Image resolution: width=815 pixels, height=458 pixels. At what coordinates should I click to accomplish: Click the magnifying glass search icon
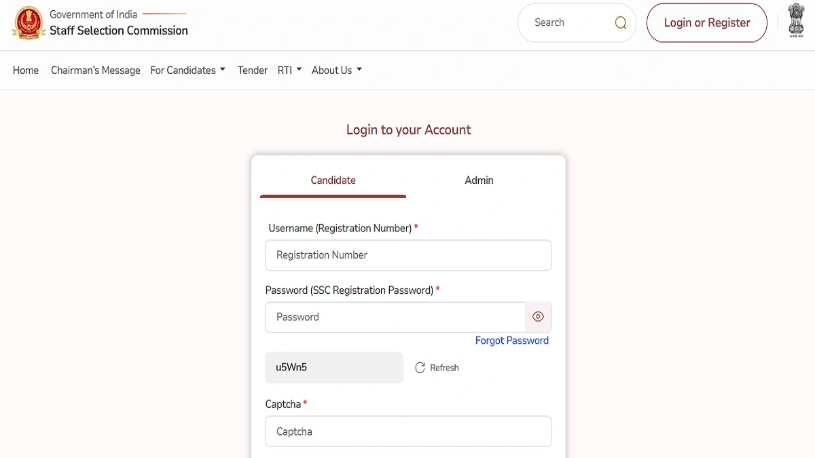[x=620, y=23]
